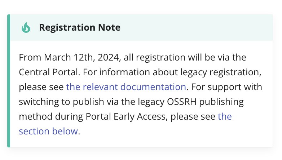Click the word 'Note' in the heading
The width and height of the screenshot is (282, 160).
(109, 27)
